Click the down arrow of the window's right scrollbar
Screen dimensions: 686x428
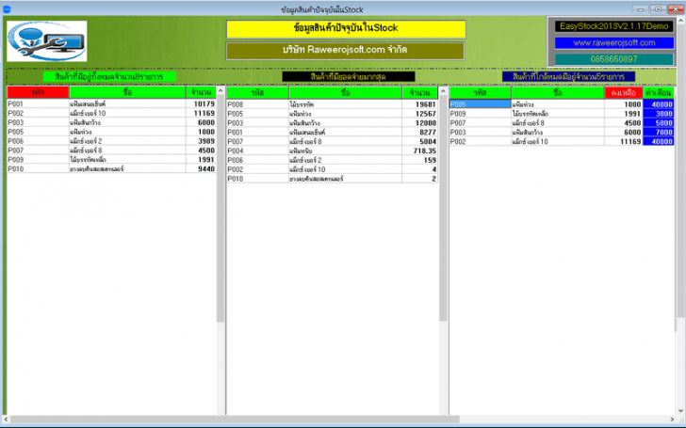click(x=681, y=410)
